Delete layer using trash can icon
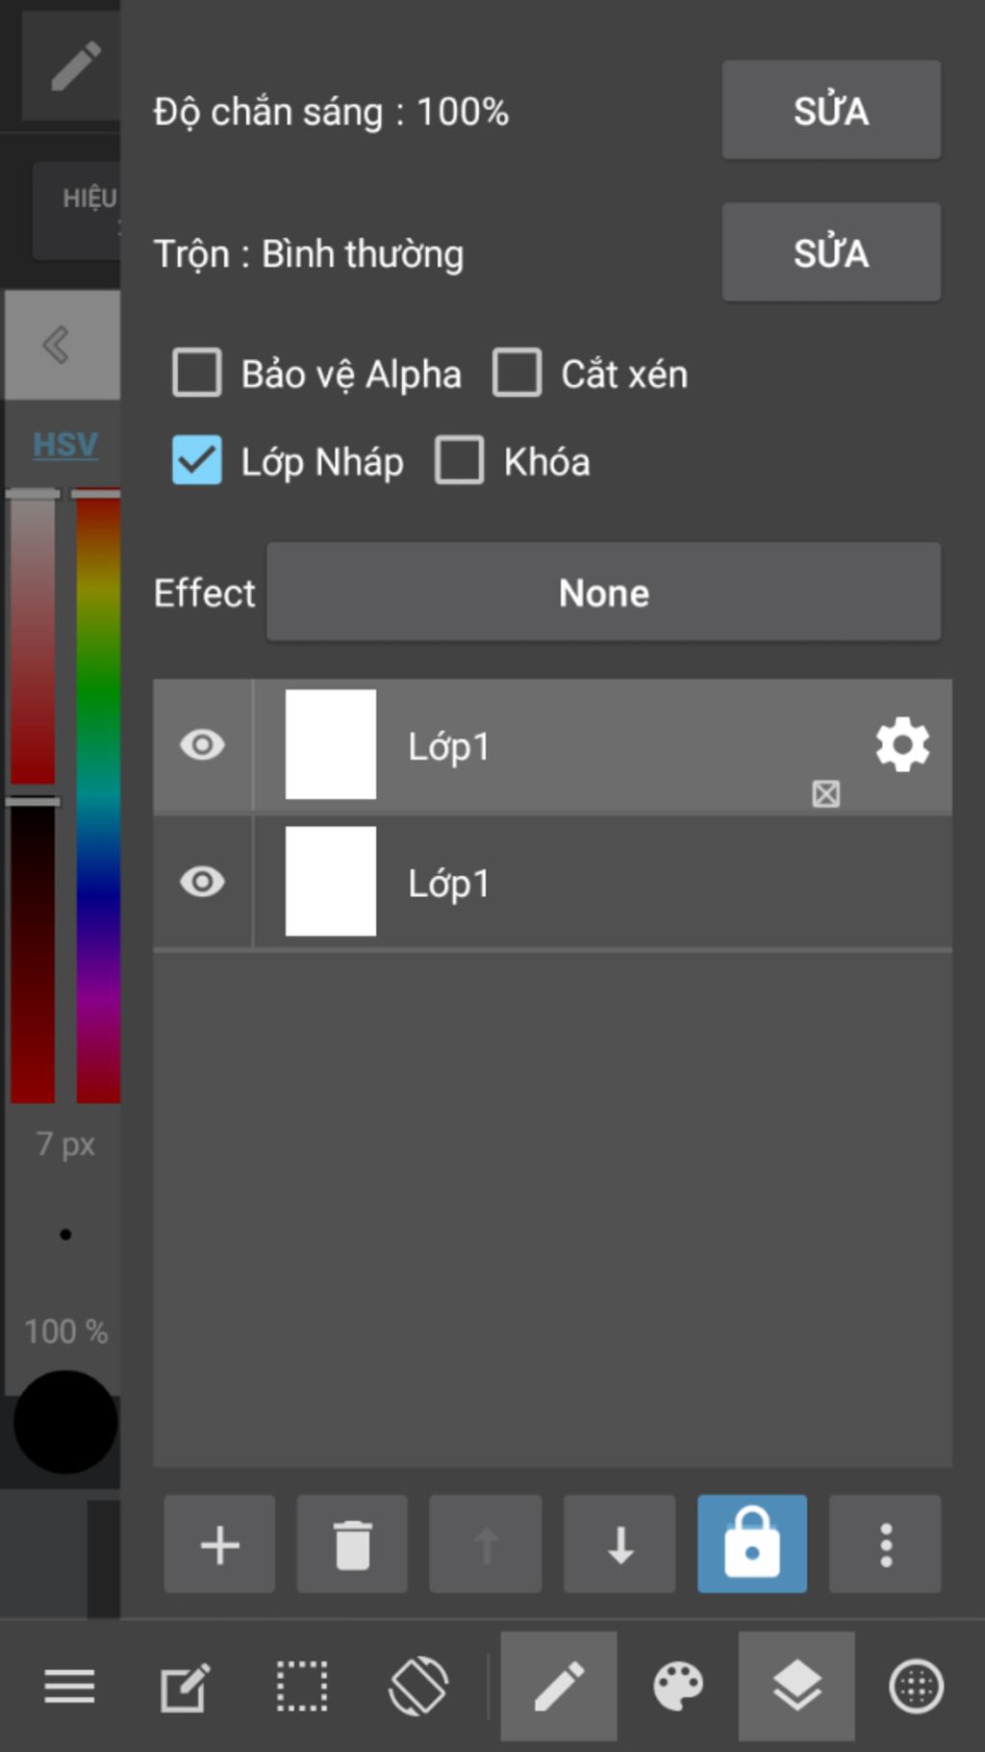 (x=352, y=1545)
